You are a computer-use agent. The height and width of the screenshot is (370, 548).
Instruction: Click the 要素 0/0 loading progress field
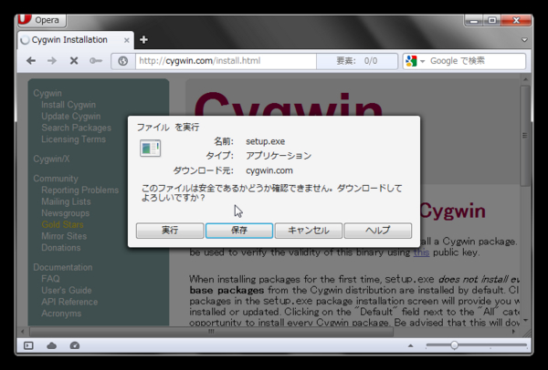click(357, 61)
